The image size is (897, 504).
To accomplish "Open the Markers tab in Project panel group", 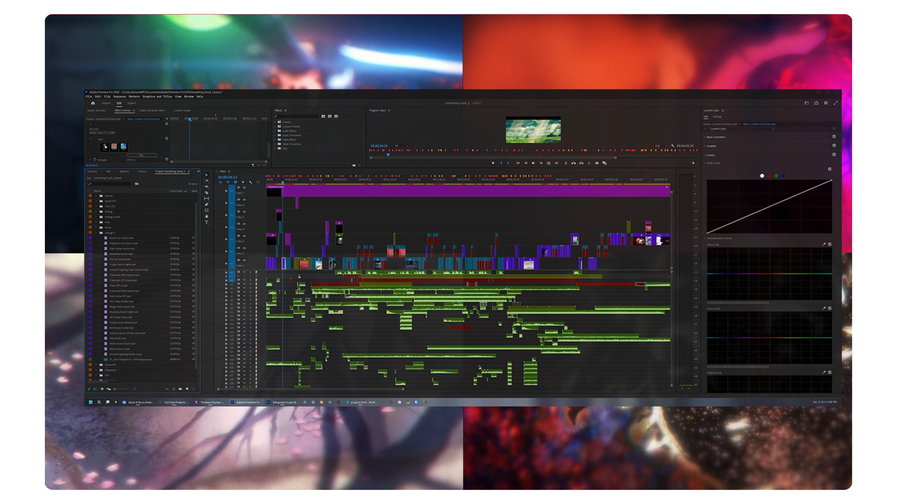I will click(124, 171).
